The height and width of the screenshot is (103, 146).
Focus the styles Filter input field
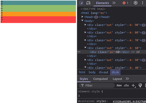pyautogui.click(x=97, y=85)
